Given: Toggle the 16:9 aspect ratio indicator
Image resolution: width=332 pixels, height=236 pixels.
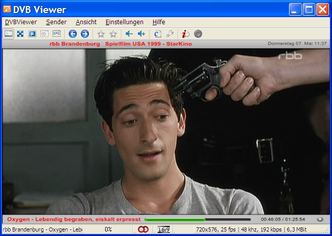Looking at the screenshot, I should point(164,229).
